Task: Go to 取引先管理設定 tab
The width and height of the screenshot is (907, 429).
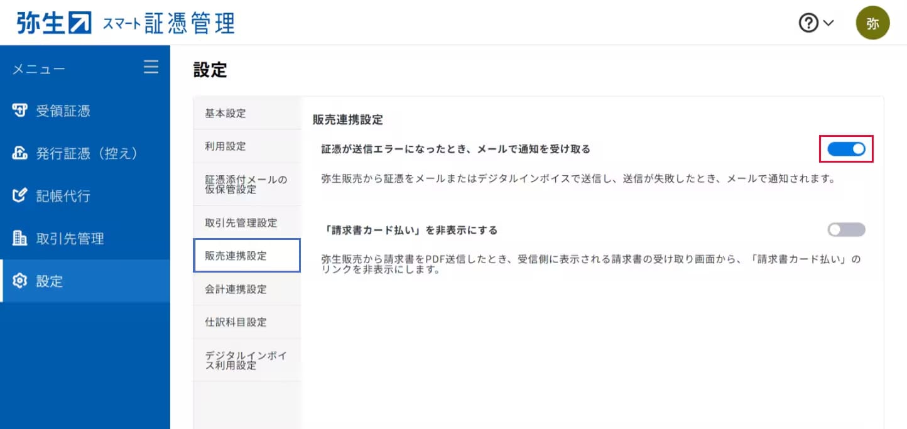Action: [x=241, y=223]
